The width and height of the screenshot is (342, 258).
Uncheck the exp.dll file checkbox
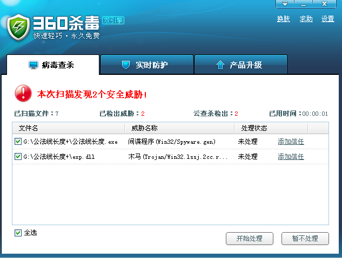click(18, 156)
